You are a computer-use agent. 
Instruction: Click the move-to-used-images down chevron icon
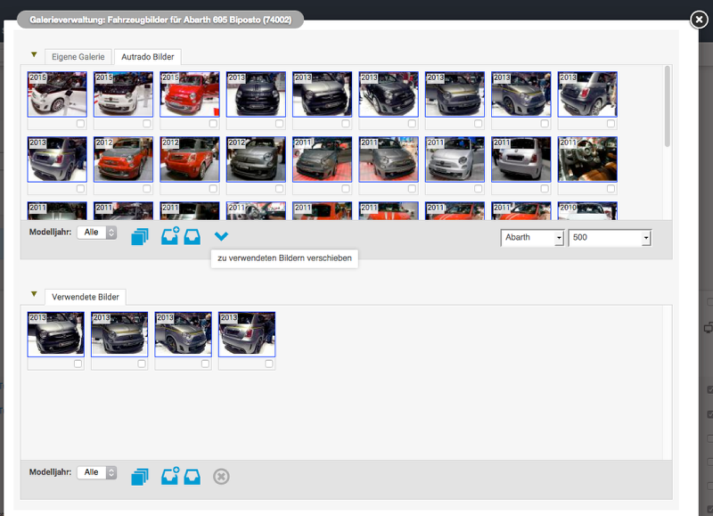[x=222, y=236]
